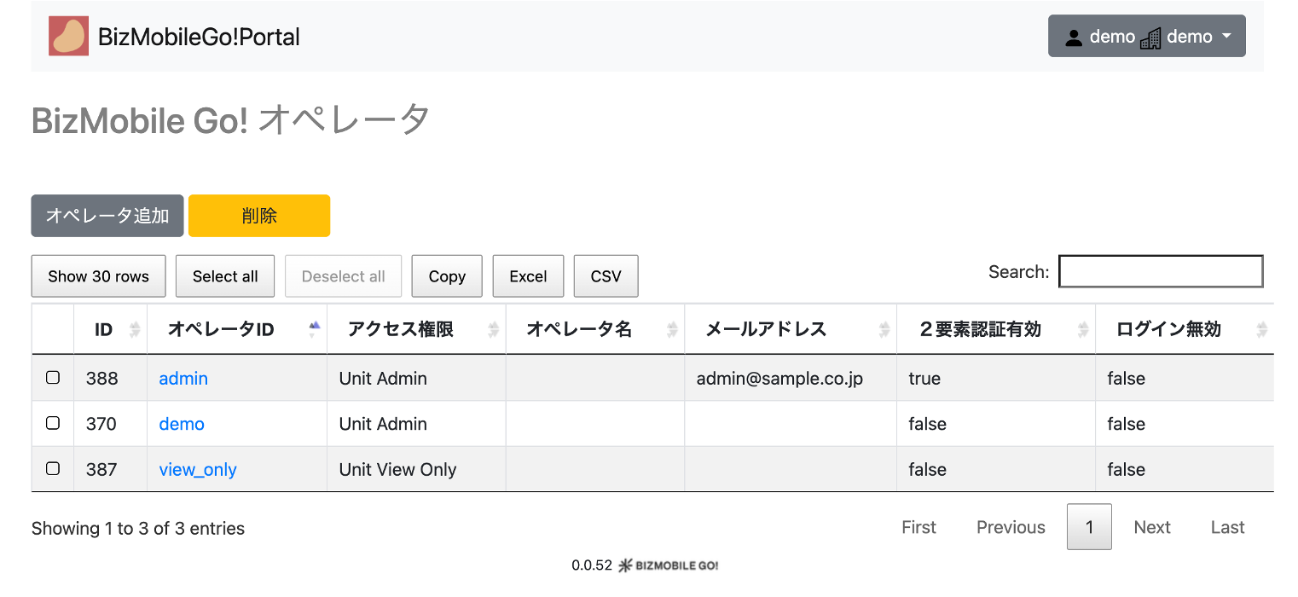
Task: Click sort icon on ２要素認証有効 column
Action: point(1083,330)
